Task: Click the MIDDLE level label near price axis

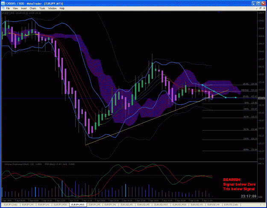Action: [245, 90]
